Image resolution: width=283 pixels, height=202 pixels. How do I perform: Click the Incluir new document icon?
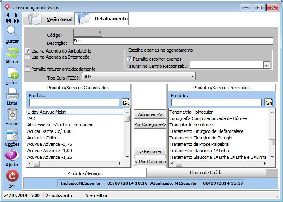tap(12, 73)
